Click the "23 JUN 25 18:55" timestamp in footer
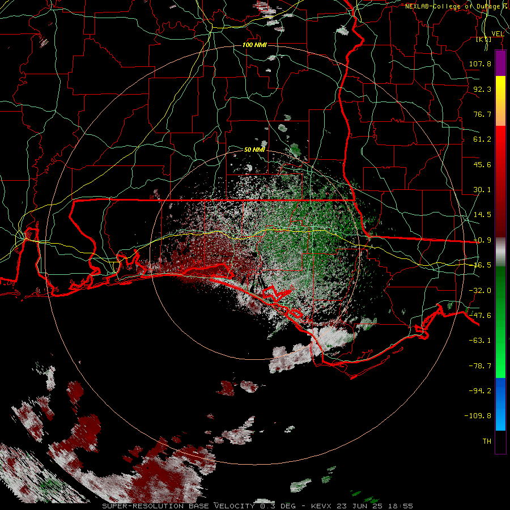Screen dimensions: 510x510 coord(374,506)
